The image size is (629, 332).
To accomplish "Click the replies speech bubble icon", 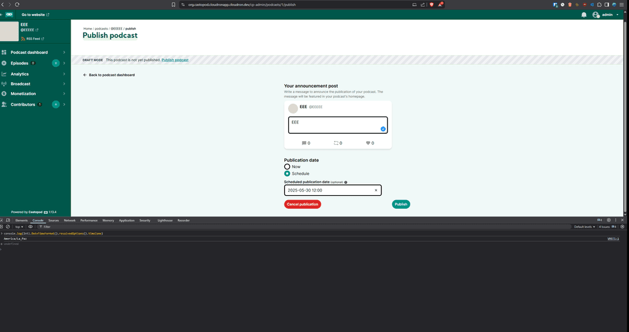I will [x=304, y=143].
